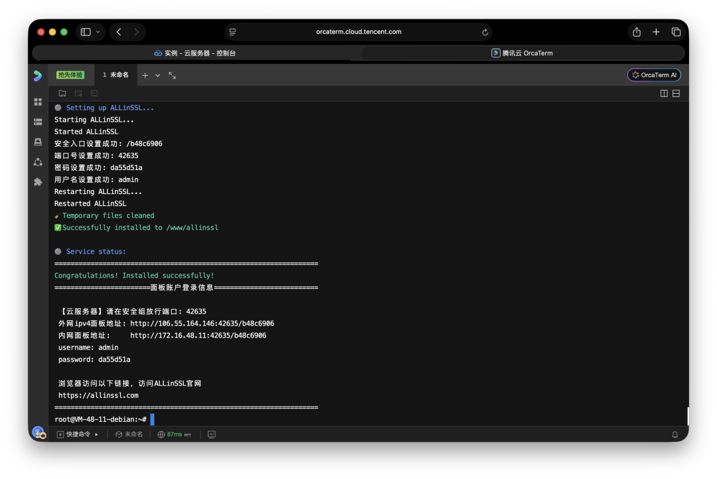The width and height of the screenshot is (717, 479).
Task: Open the disk/storage icon in sidebar
Action: [x=38, y=142]
